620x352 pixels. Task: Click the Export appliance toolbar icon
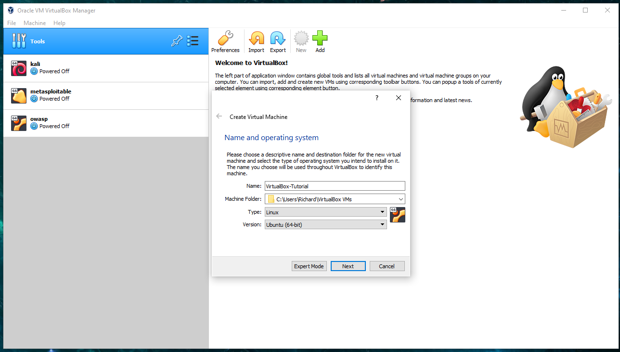(278, 41)
